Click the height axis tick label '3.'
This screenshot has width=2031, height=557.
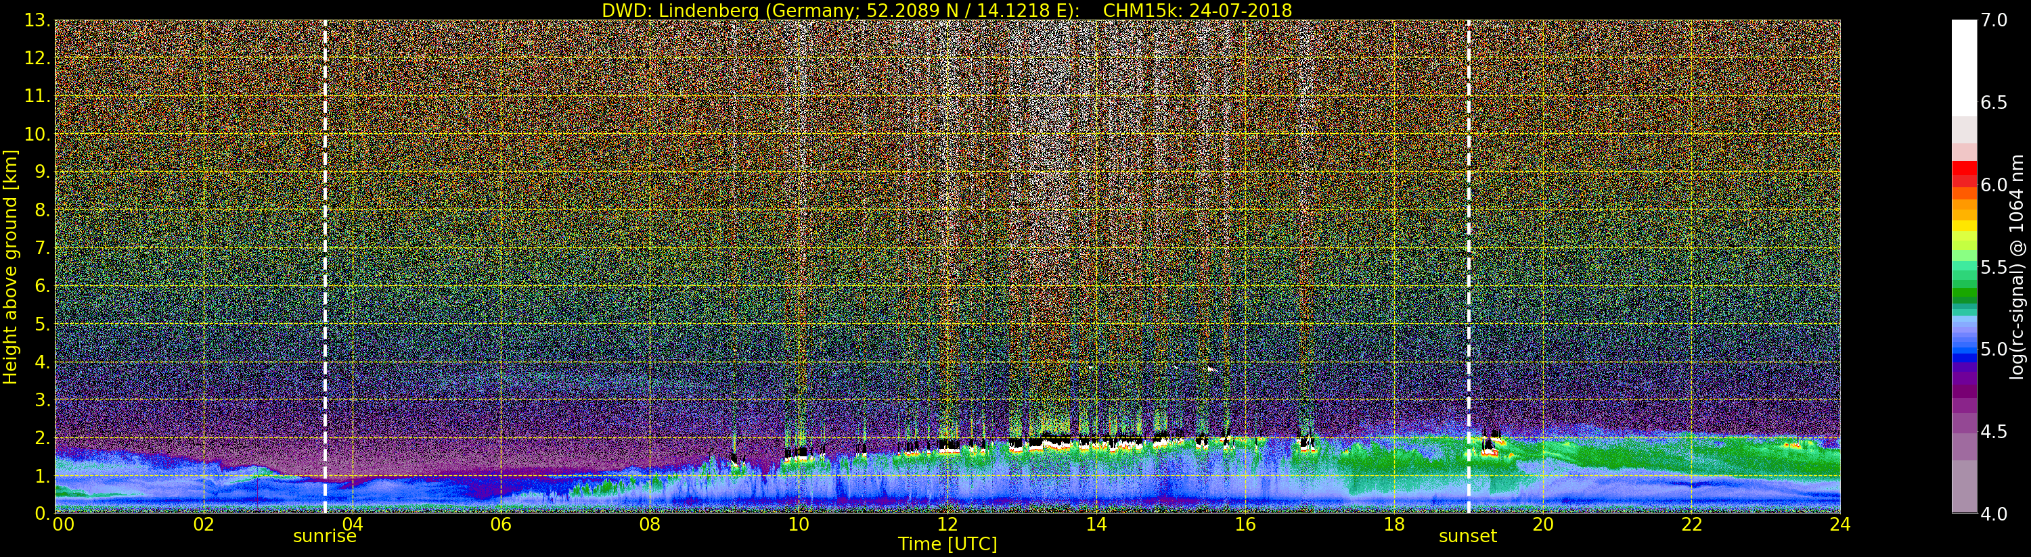pyautogui.click(x=43, y=399)
